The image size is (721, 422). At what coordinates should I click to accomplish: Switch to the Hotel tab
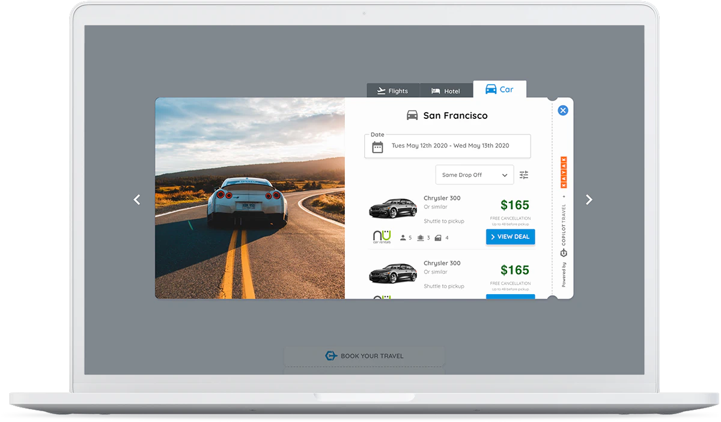446,91
